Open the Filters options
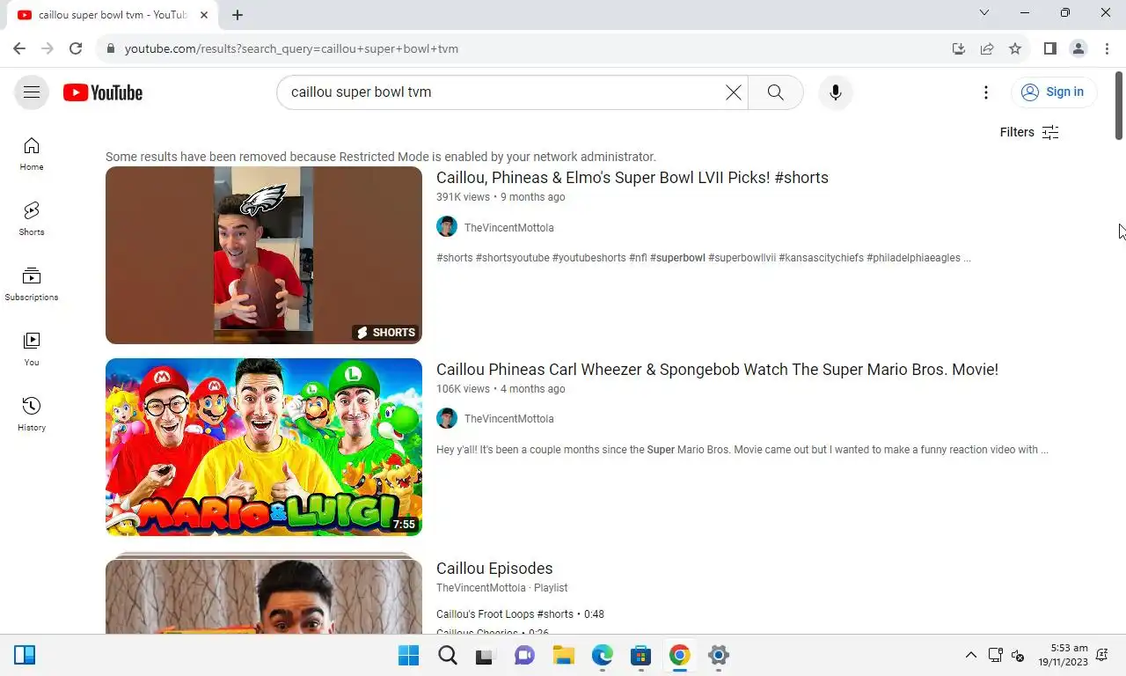This screenshot has height=676, width=1126. point(1028,132)
